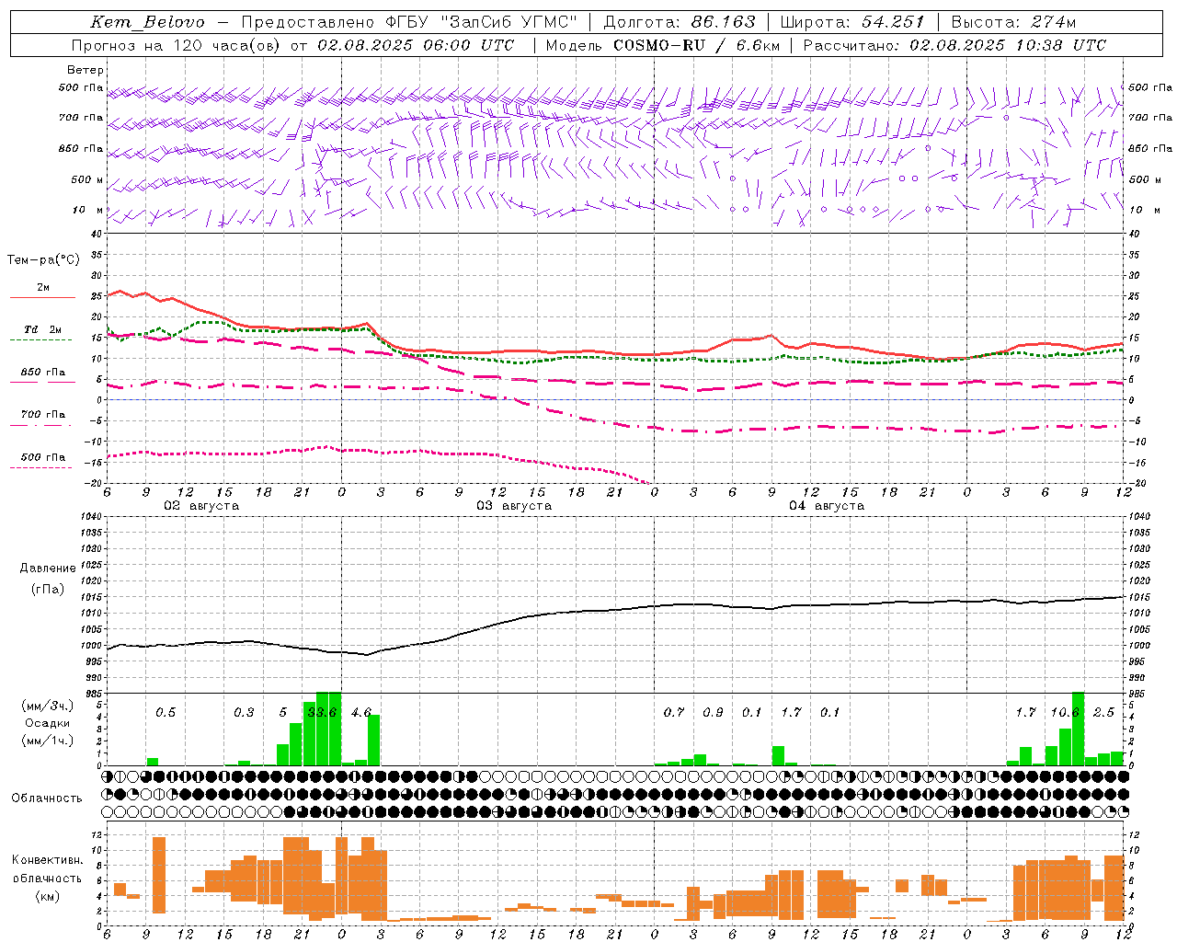Viewport: 1177px width, 942px height.
Task: Click the "04 августа" date label
Action: point(827,506)
